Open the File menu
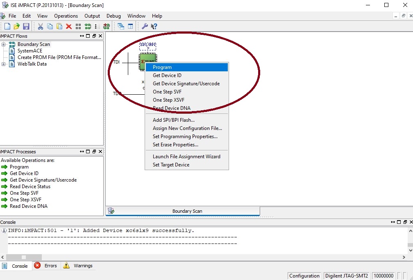This screenshot has width=413, height=280. [12, 16]
